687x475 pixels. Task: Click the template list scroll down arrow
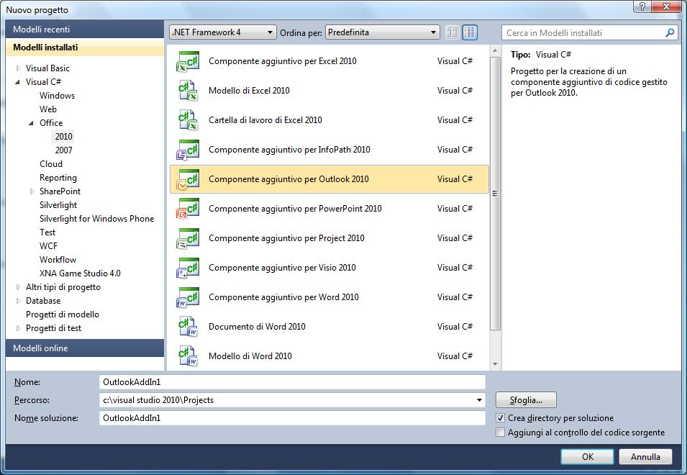coord(495,364)
